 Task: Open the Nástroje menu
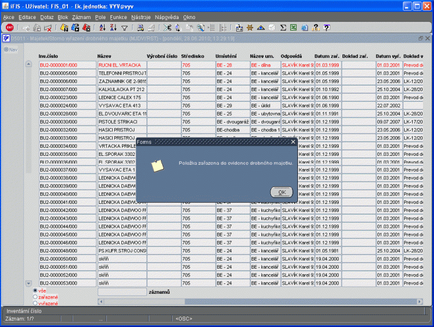click(x=140, y=17)
